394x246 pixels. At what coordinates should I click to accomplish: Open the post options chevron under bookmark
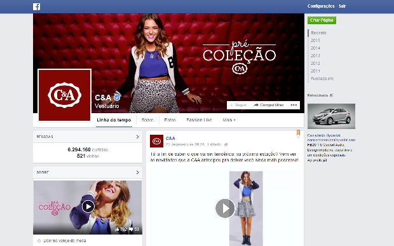[298, 137]
